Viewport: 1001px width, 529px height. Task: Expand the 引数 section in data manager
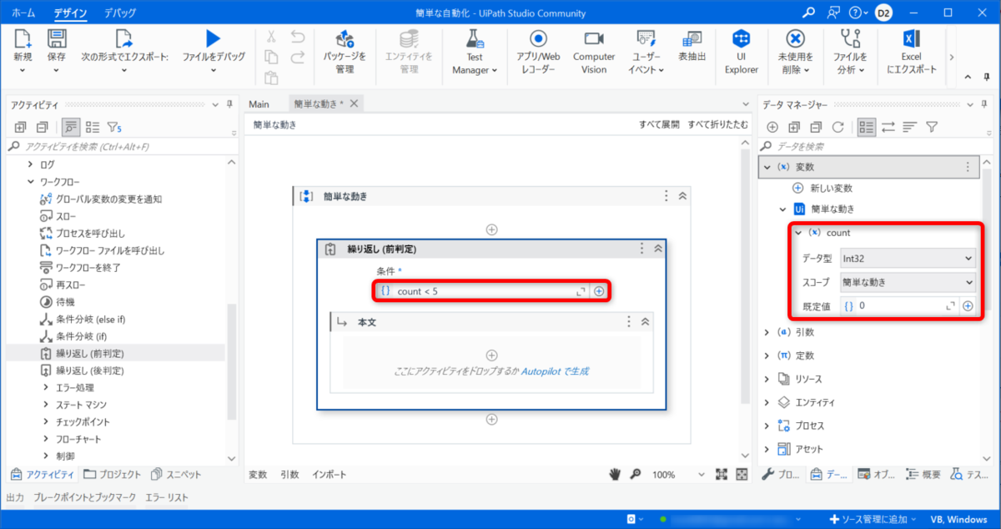click(x=767, y=331)
